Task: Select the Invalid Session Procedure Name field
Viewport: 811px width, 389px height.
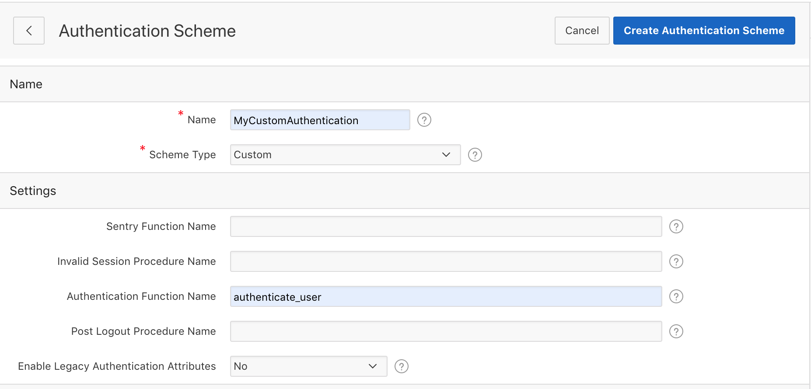Action: [445, 261]
